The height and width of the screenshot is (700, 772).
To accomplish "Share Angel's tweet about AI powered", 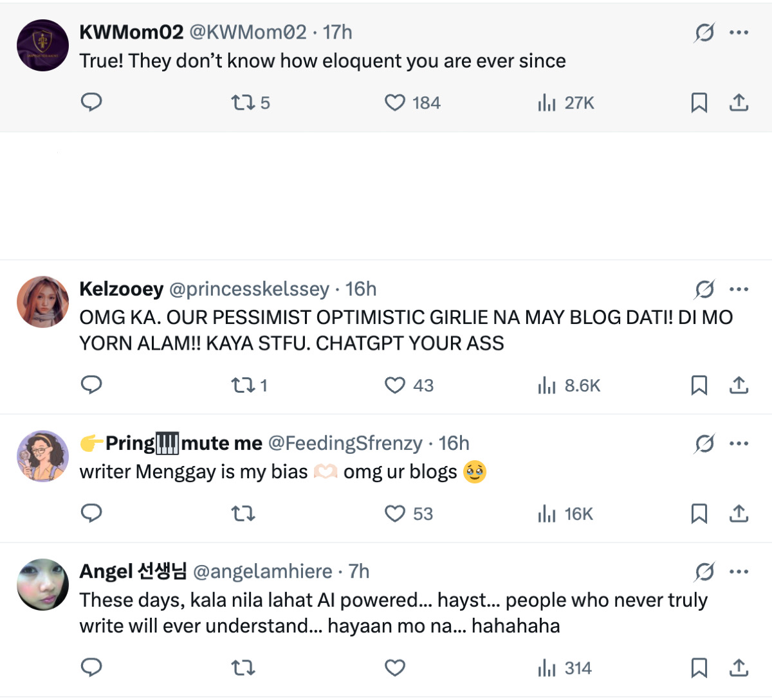I will pos(739,668).
